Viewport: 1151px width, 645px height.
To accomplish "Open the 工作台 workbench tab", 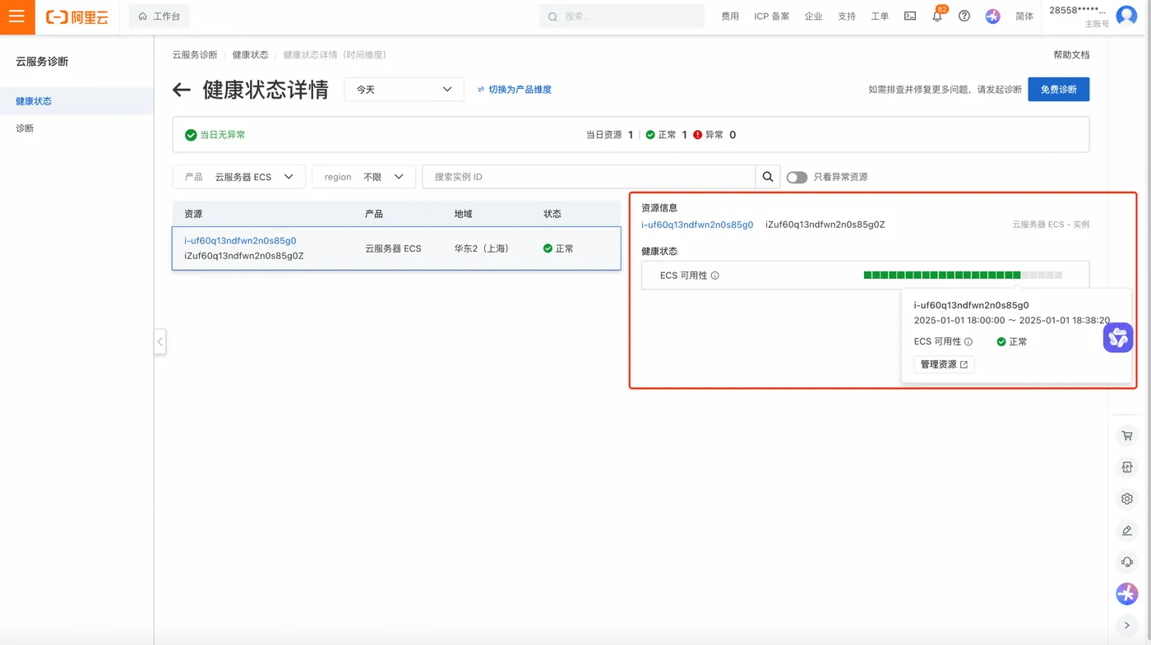I will click(159, 16).
